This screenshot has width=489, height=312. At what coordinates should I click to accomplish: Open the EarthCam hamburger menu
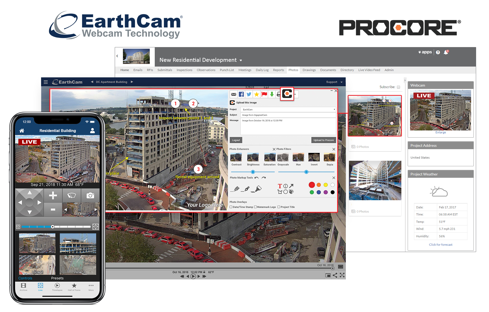46,82
